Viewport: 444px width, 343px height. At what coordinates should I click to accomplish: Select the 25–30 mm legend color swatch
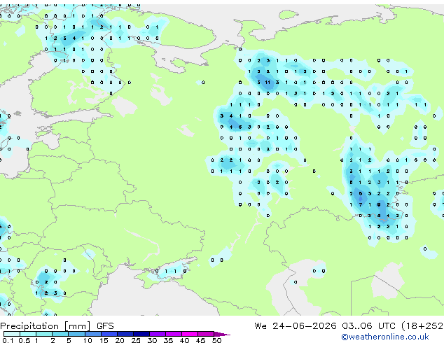[x=141, y=334]
